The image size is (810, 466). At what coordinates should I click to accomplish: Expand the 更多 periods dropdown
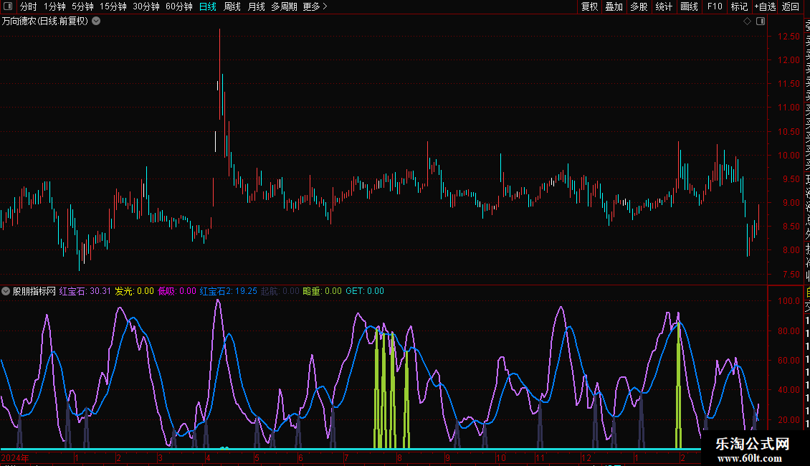(315, 6)
